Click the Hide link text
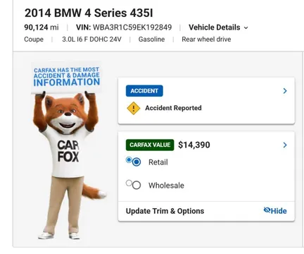This screenshot has width=304, height=254. point(279,211)
